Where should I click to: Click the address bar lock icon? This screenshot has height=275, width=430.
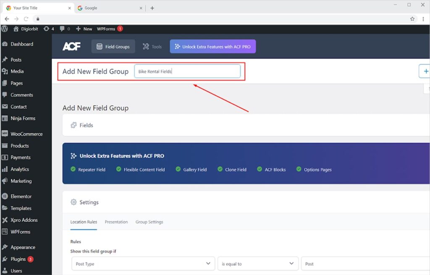(38, 19)
